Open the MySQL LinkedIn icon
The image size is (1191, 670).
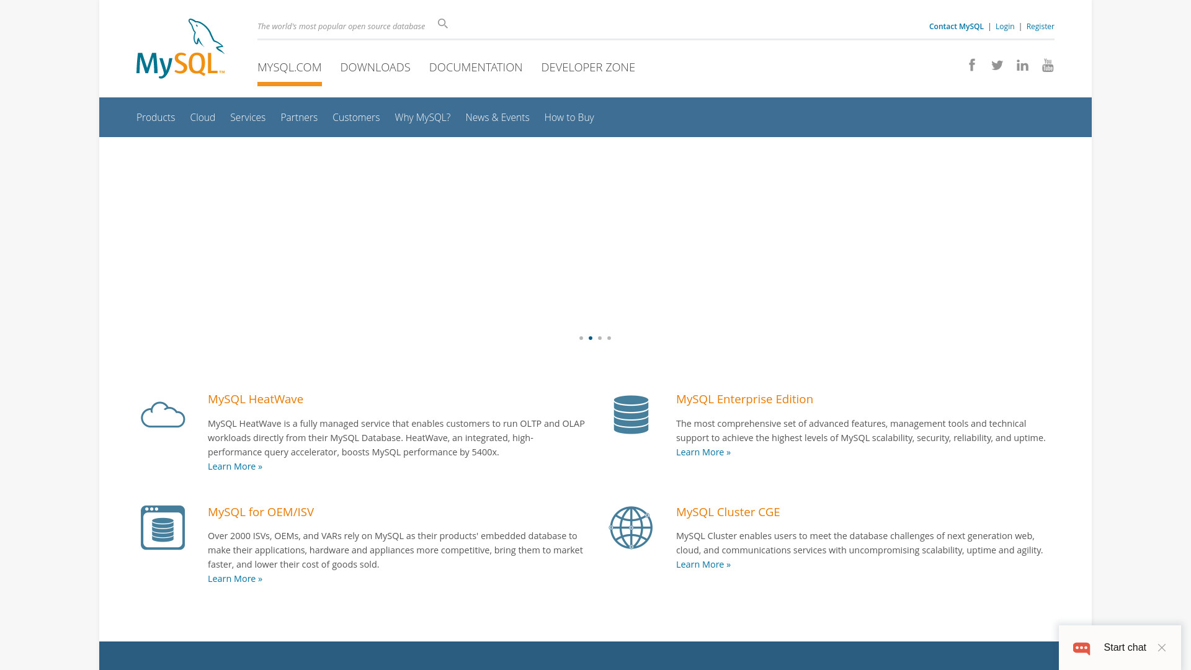coord(1022,65)
